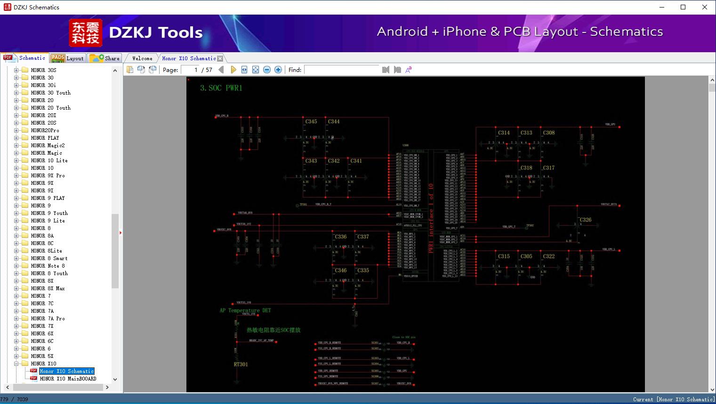Zoom in with the plus icon

(278, 70)
